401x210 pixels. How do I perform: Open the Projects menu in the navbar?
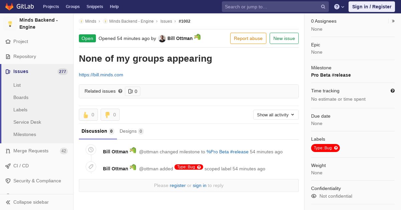[51, 7]
